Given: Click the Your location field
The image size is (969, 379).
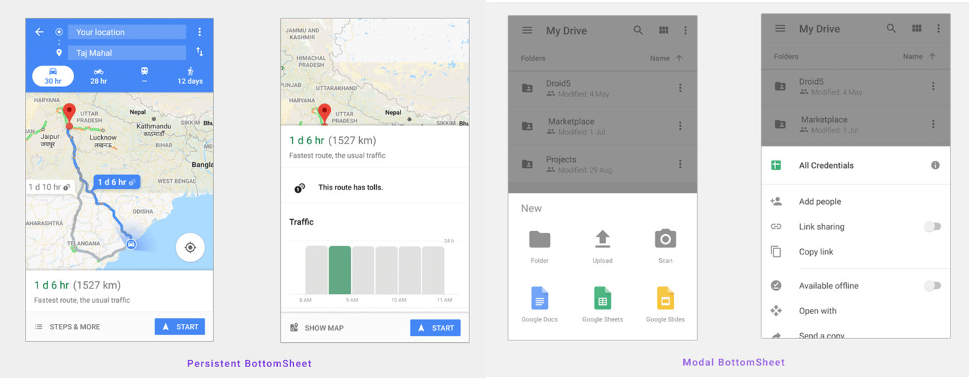Looking at the screenshot, I should tap(127, 31).
